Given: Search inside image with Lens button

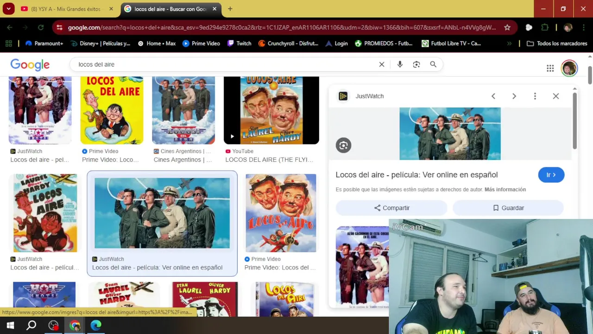Looking at the screenshot, I should pos(343,146).
